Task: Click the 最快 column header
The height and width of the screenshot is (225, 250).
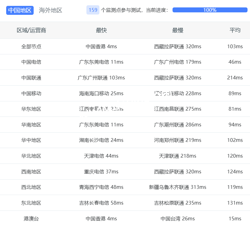Action: point(101,30)
